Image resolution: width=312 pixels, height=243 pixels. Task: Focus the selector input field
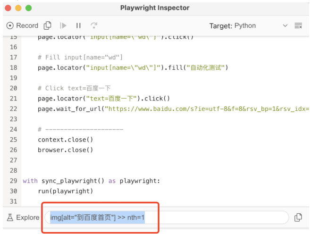pos(167,218)
